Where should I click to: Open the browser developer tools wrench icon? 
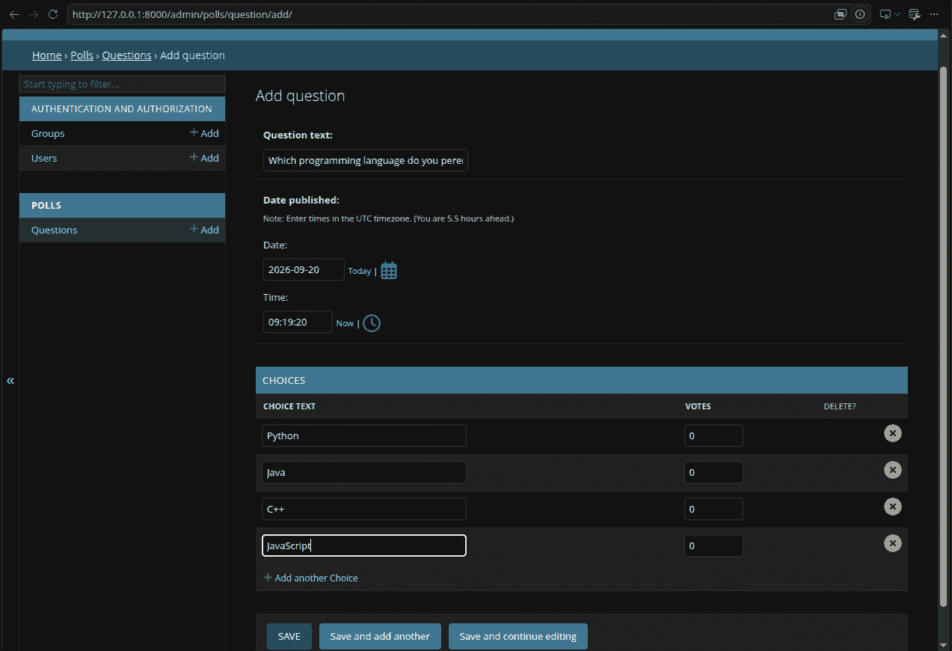(915, 14)
